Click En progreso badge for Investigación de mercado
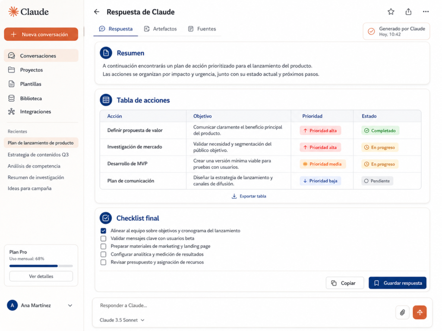 pyautogui.click(x=380, y=147)
